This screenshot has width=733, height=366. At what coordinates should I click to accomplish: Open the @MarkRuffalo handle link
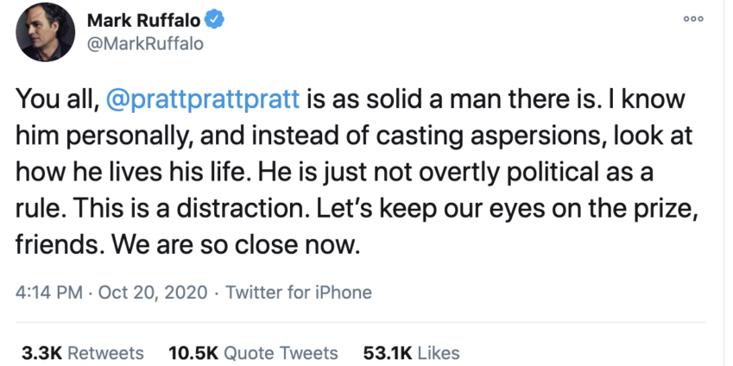pos(146,43)
